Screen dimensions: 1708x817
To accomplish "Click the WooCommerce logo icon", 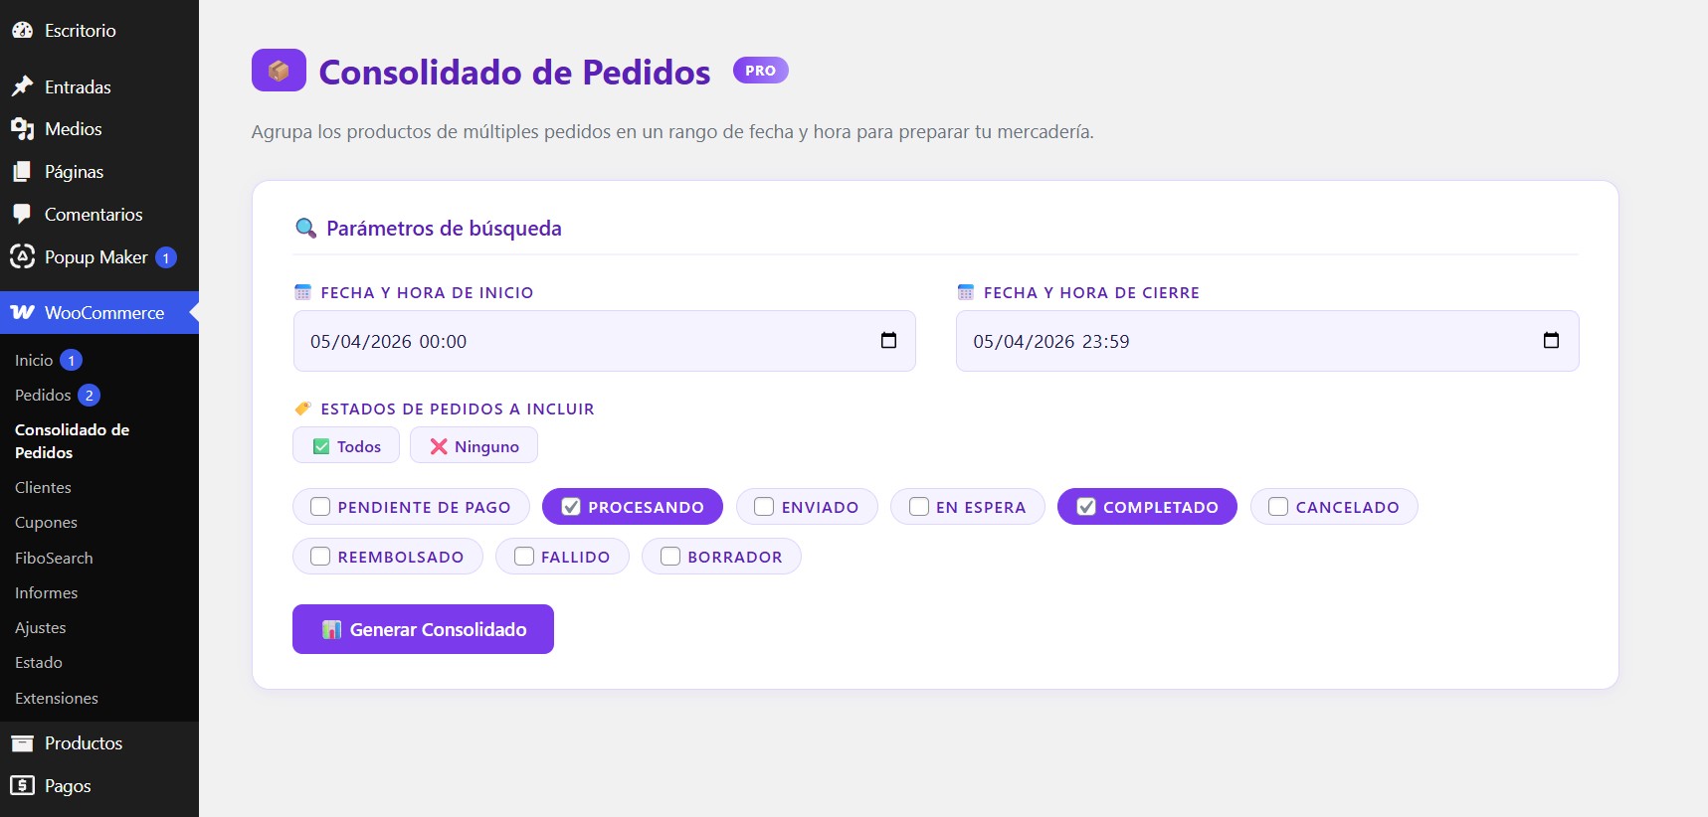I will 22,312.
